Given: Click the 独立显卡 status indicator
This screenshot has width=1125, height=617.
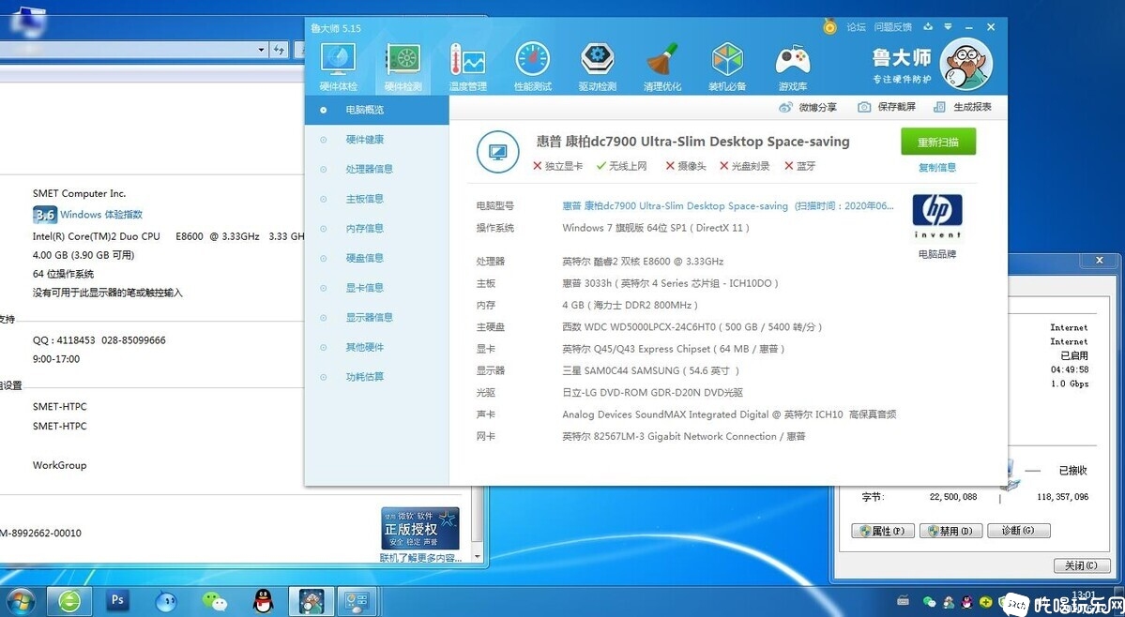Looking at the screenshot, I should (557, 166).
